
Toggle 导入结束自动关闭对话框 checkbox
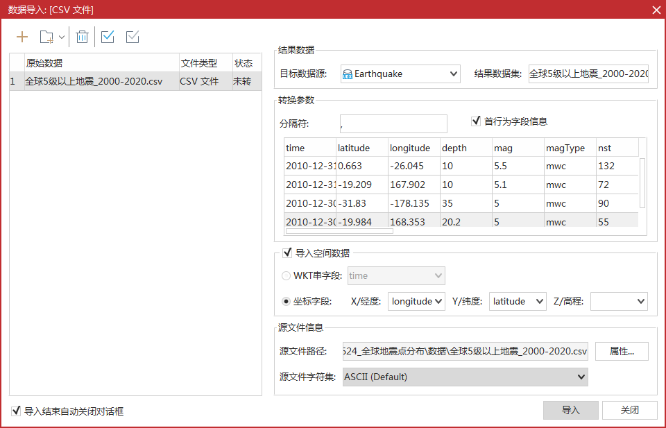16,411
